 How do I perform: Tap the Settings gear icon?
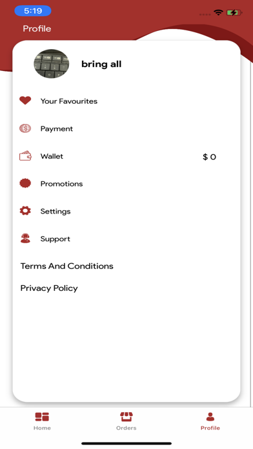pyautogui.click(x=25, y=211)
